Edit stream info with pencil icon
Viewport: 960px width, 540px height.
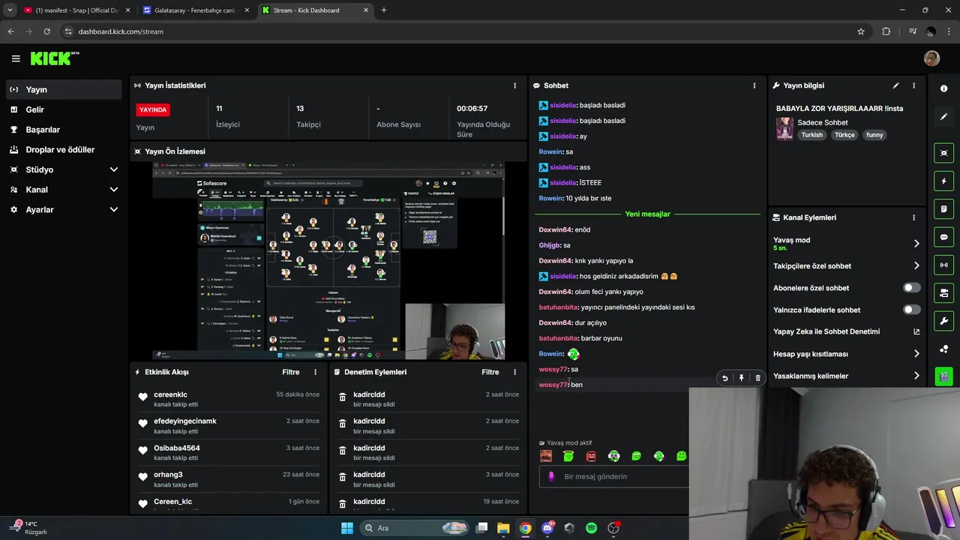click(895, 85)
